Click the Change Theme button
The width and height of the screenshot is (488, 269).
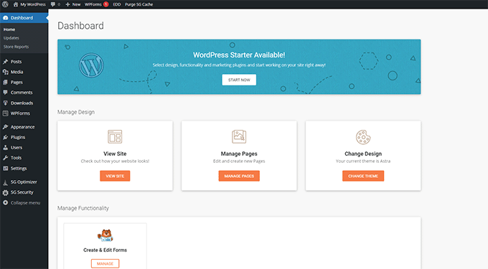click(363, 176)
